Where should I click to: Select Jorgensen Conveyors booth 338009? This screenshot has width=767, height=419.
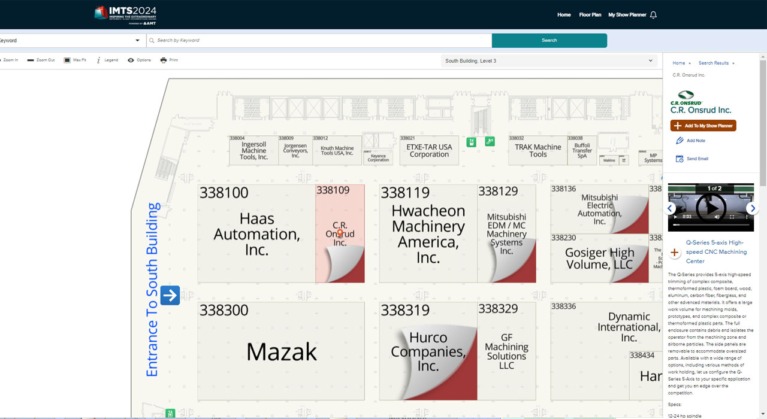point(295,150)
